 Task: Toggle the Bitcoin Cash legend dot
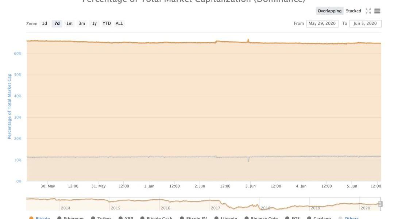[x=143, y=218]
